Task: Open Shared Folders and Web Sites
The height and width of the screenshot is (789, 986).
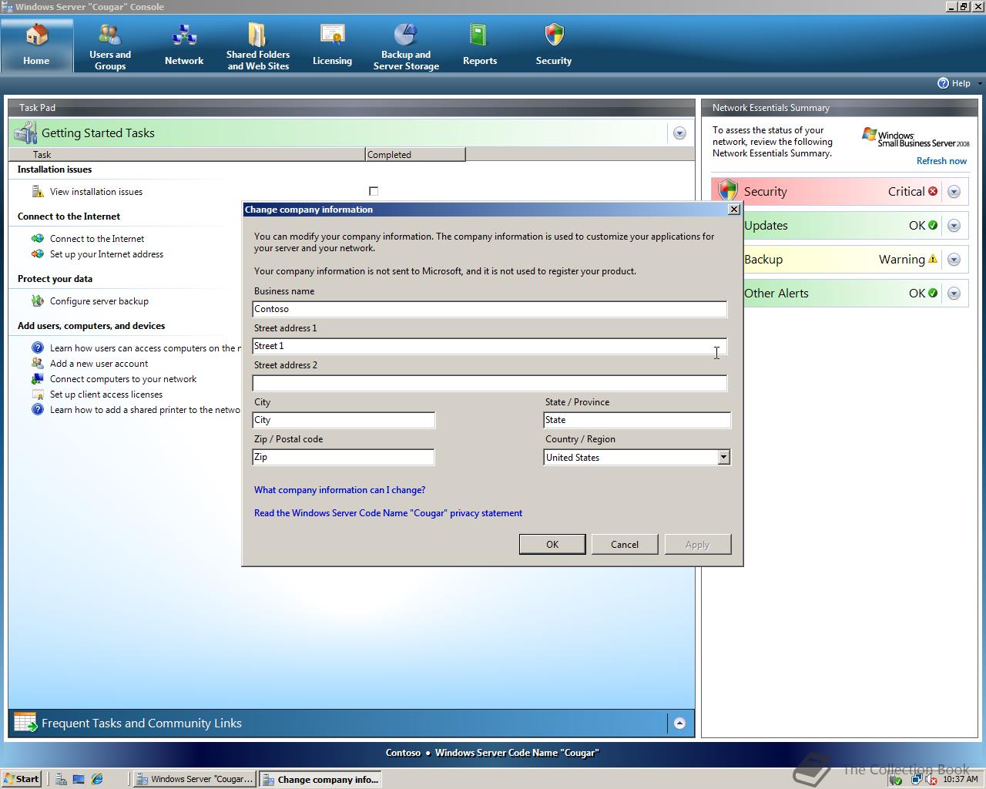Action: pyautogui.click(x=258, y=45)
